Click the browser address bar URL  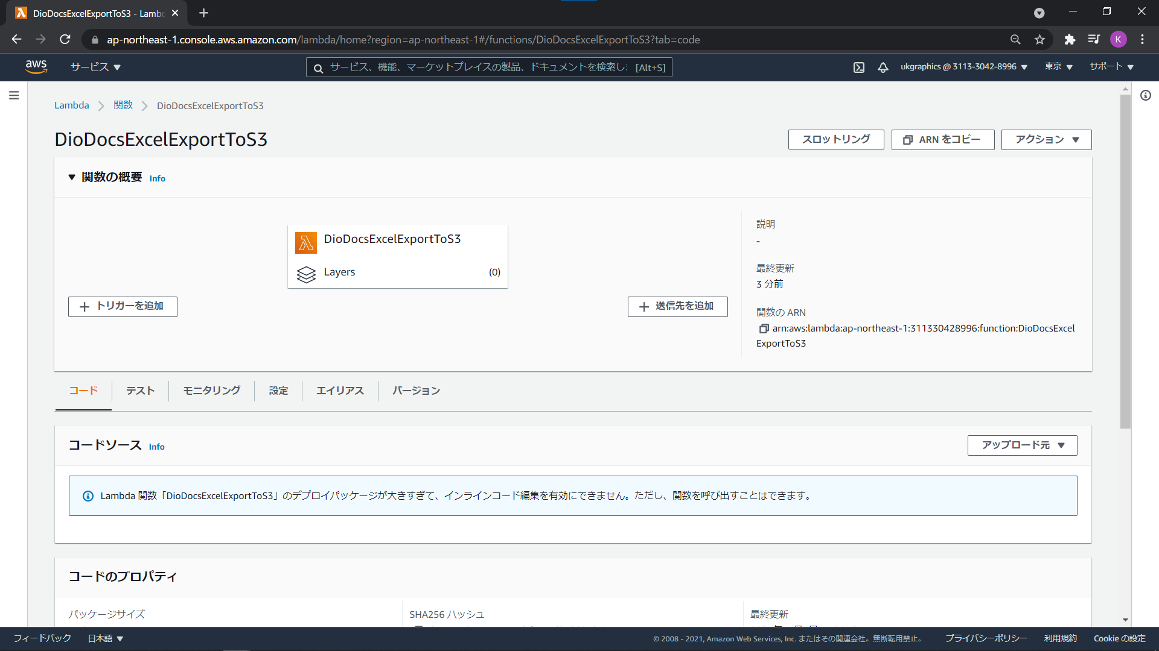tap(403, 40)
